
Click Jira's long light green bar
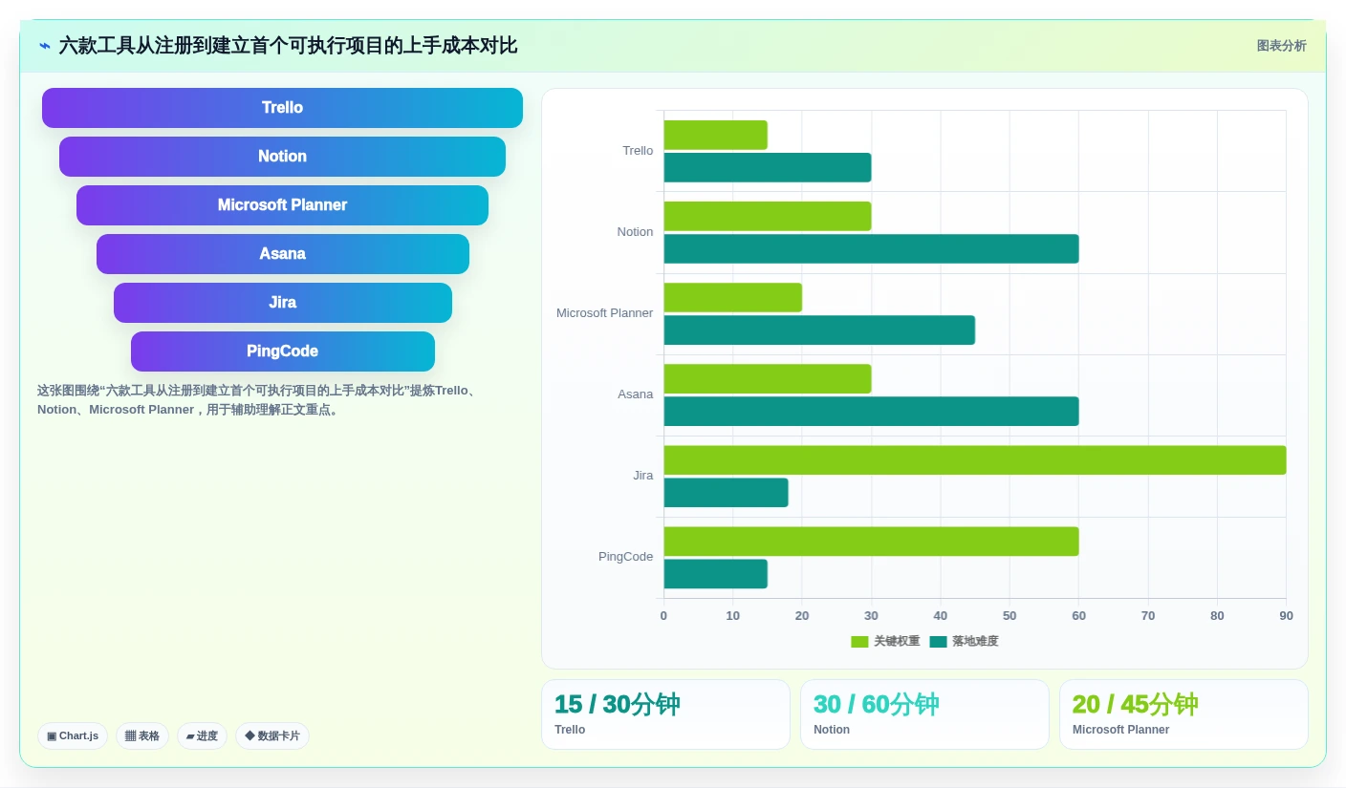975,459
